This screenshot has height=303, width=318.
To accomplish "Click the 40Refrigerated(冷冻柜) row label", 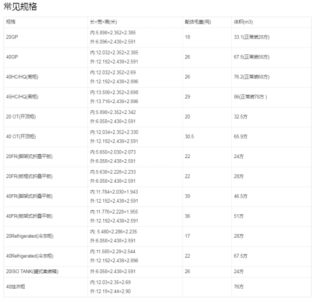I will [x=30, y=256].
